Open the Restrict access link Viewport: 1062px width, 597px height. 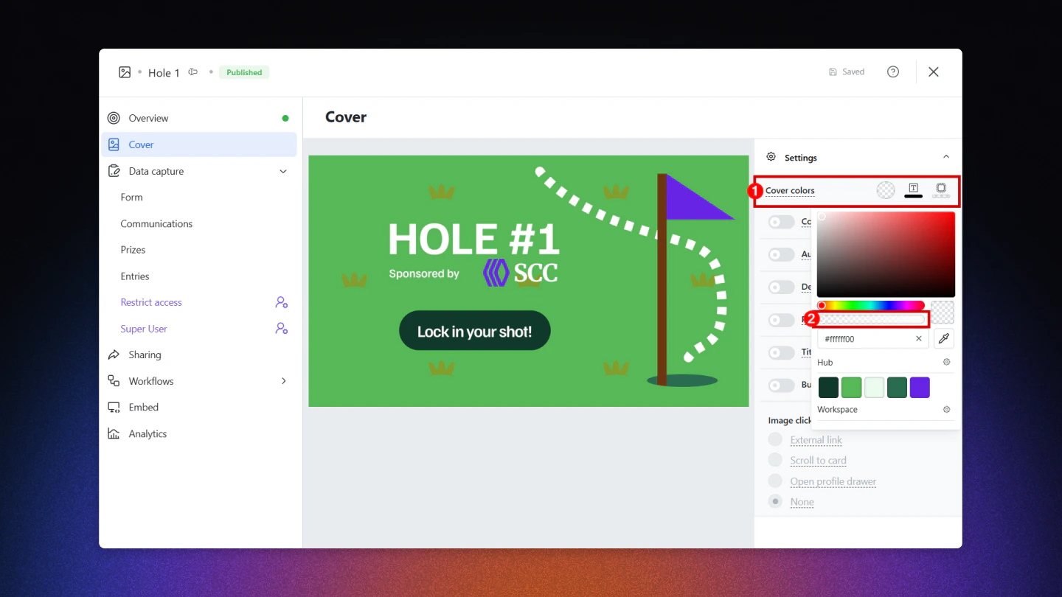151,302
